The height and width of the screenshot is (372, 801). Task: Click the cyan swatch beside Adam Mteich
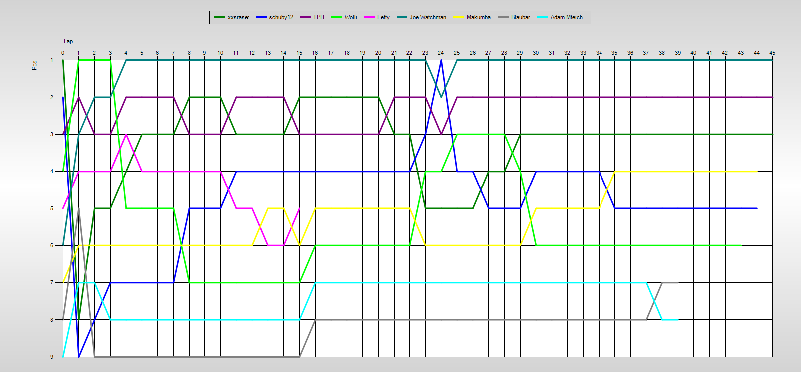[543, 17]
